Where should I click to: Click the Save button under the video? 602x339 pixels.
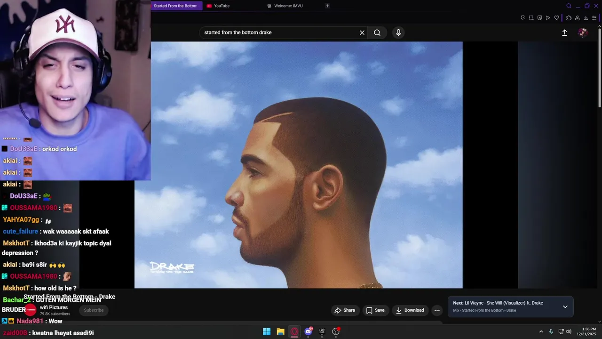(x=375, y=310)
